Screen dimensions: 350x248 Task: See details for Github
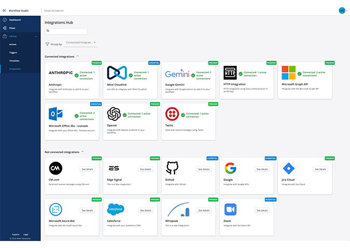pos(204,169)
